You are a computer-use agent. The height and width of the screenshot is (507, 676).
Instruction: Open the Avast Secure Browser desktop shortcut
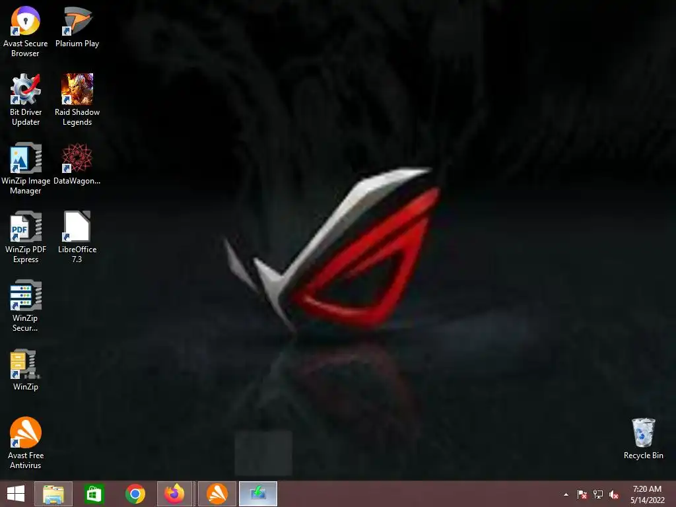coord(26,31)
